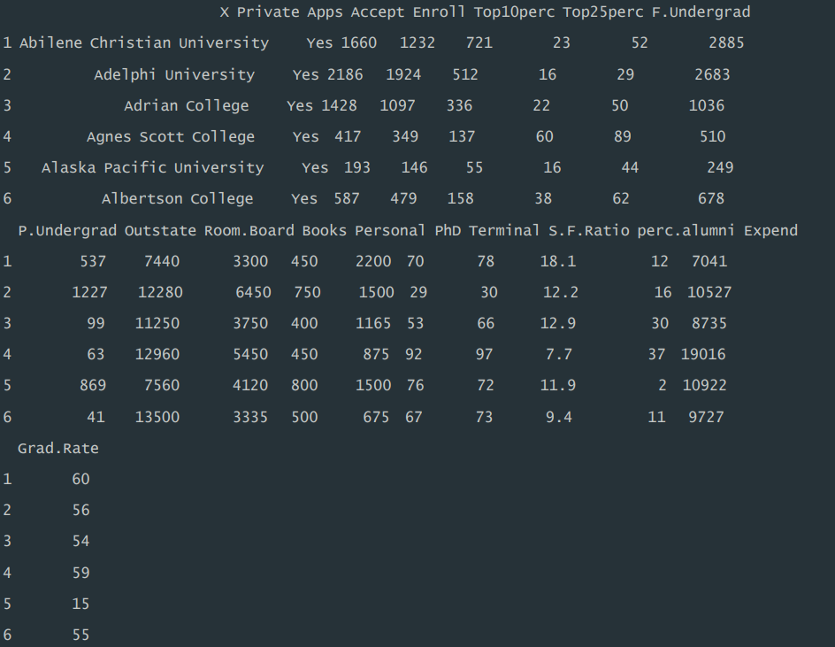Click Expend value 7041

709,262
